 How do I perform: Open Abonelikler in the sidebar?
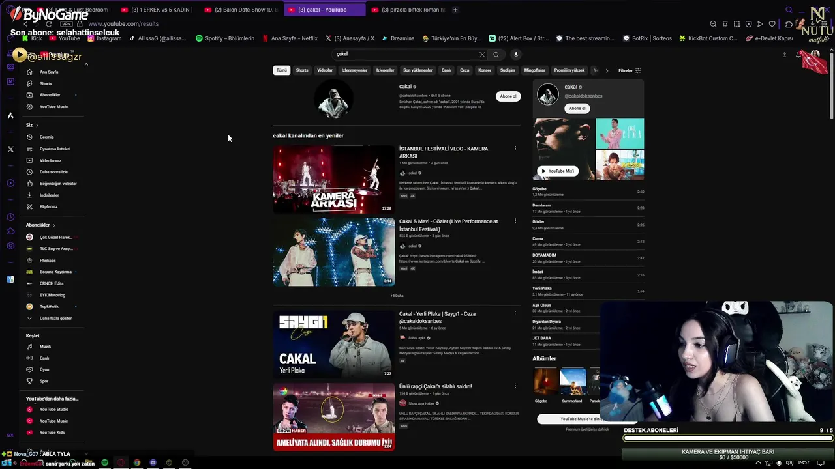pyautogui.click(x=50, y=95)
